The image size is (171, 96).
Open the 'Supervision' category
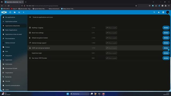(14, 60)
